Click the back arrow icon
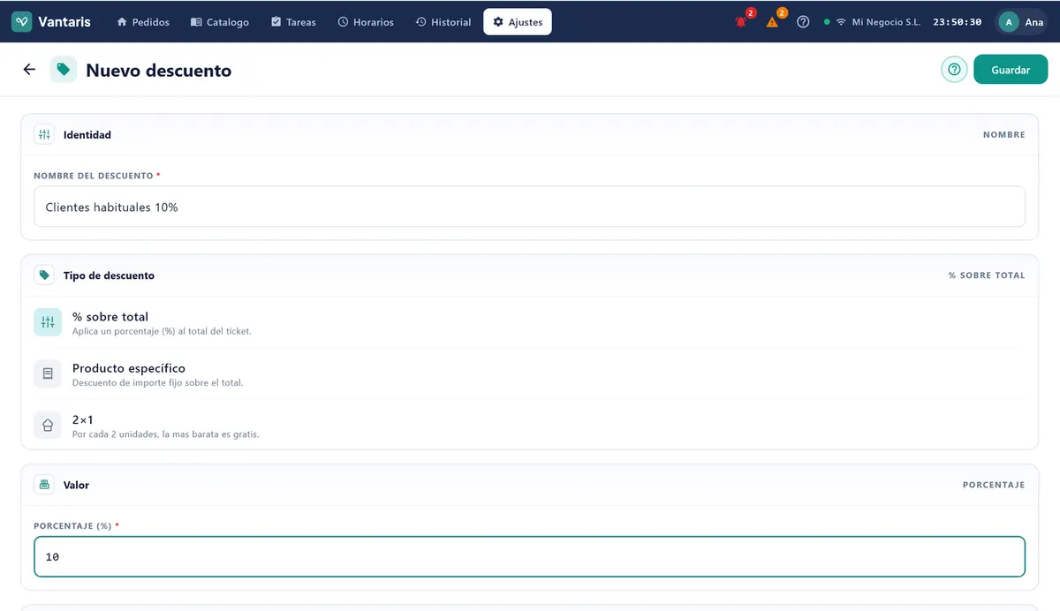The height and width of the screenshot is (611, 1060). [29, 70]
